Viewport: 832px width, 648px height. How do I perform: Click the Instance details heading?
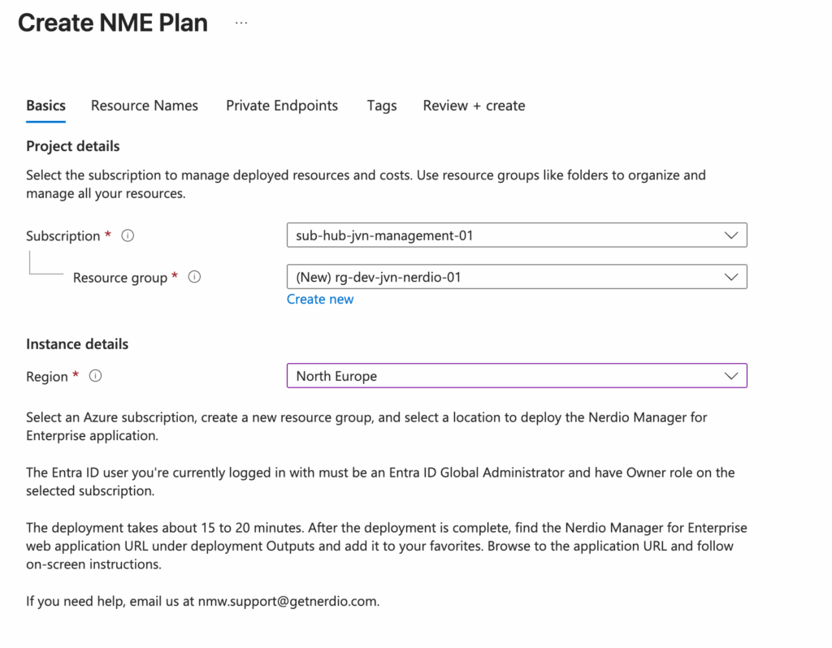[x=77, y=344]
